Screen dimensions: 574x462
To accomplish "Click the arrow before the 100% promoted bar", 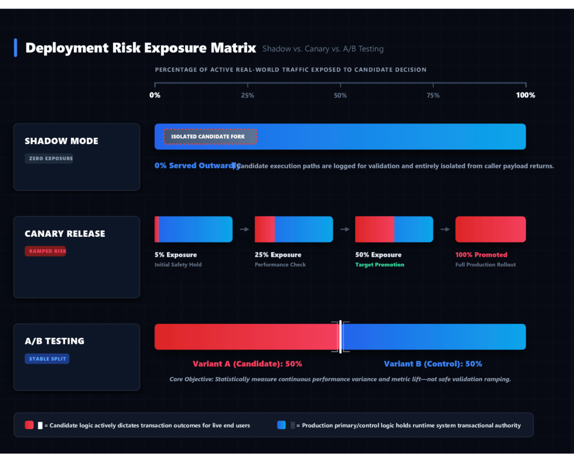I will 445,230.
